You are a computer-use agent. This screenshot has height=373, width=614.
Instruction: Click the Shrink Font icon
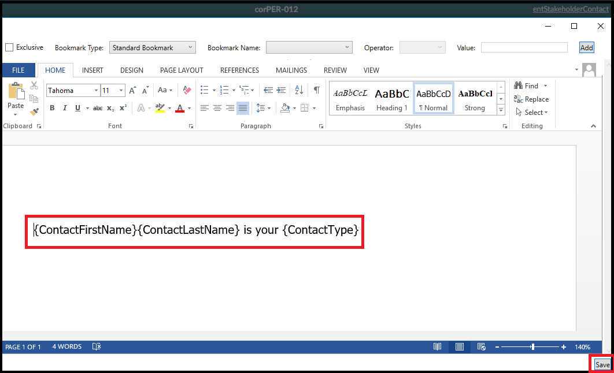pos(145,90)
